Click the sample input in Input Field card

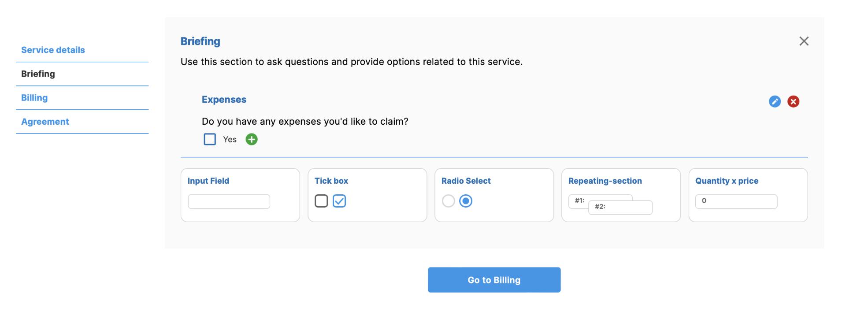[229, 201]
